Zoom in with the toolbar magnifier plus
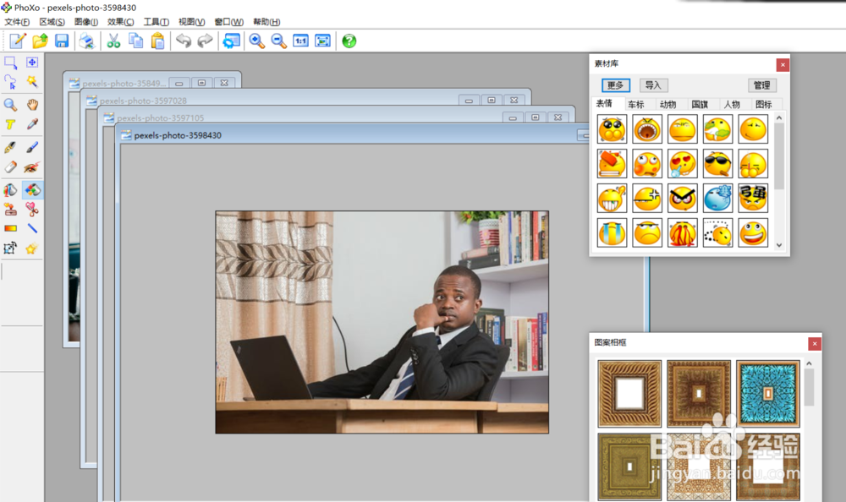 (x=257, y=41)
